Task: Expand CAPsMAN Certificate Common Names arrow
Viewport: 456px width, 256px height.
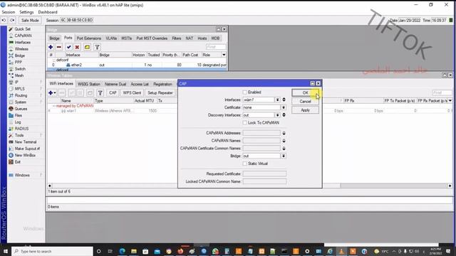Action: tap(284, 149)
